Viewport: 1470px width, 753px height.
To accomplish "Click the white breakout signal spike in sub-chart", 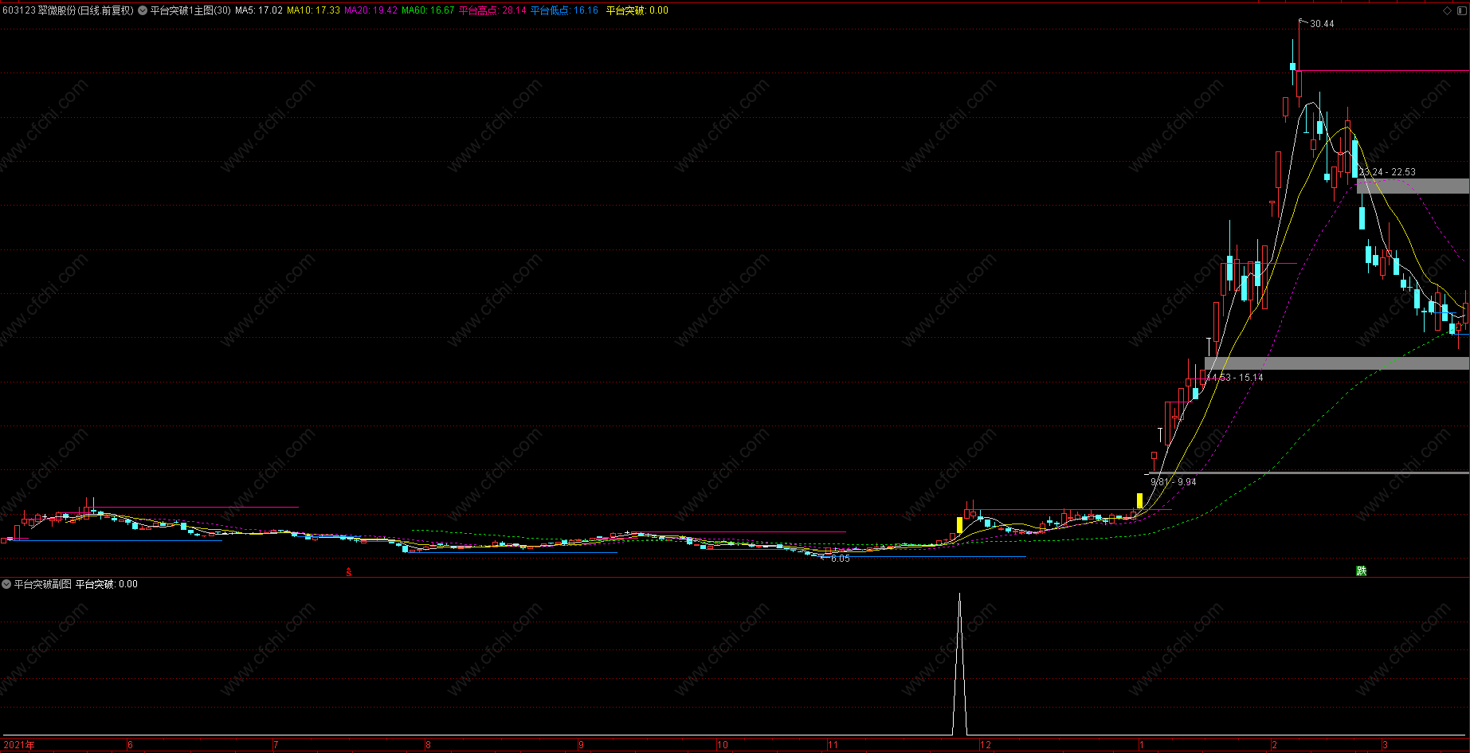I will point(959,664).
